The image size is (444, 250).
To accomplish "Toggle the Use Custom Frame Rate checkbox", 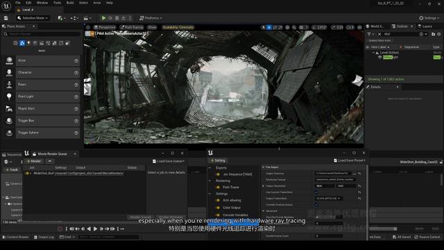I will point(316,192).
